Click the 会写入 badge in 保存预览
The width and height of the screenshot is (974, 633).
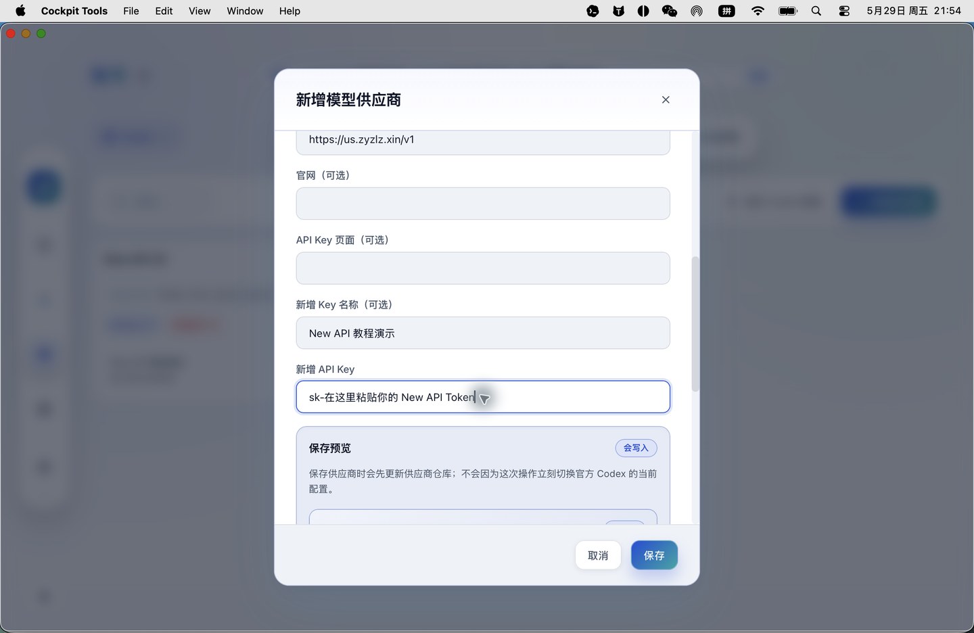[x=636, y=448]
